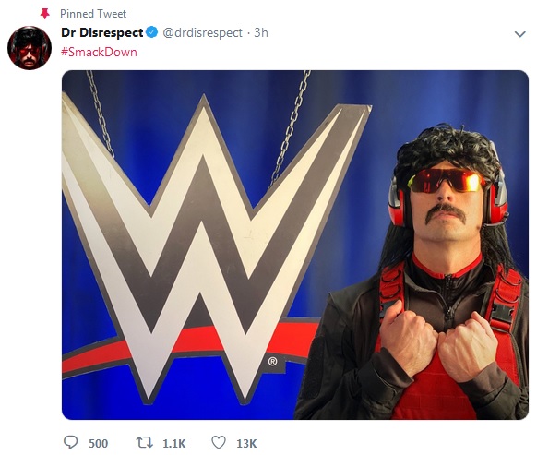Image resolution: width=537 pixels, height=455 pixels.
Task: Open the #SmackDown hashtag
Action: [99, 52]
